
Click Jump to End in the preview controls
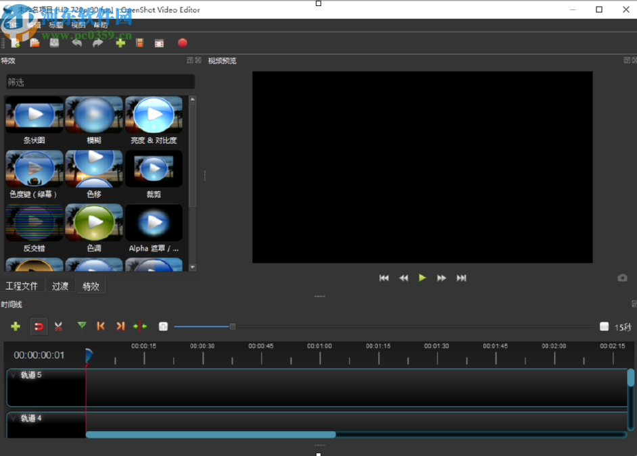pyautogui.click(x=461, y=278)
